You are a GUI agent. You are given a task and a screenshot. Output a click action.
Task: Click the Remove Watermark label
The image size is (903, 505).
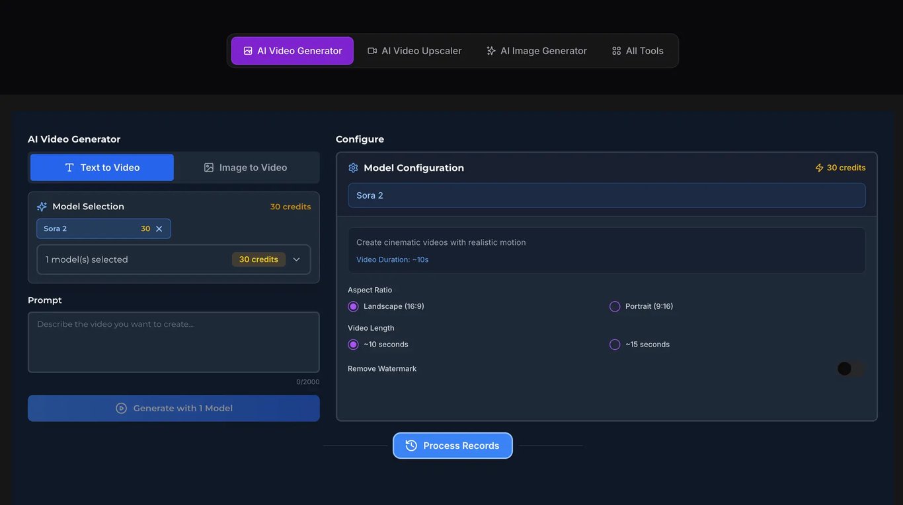point(382,369)
